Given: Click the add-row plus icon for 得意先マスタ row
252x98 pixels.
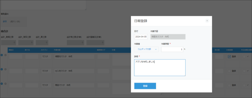Looking at the screenshot, I should (2, 55).
